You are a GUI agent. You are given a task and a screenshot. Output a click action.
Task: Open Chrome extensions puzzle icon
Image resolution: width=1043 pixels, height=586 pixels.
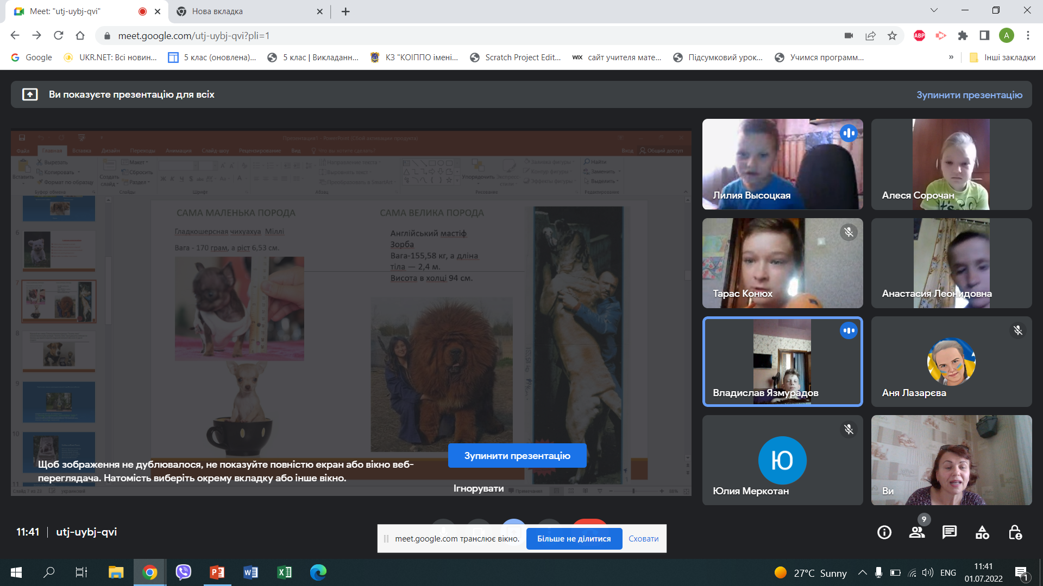(x=963, y=36)
